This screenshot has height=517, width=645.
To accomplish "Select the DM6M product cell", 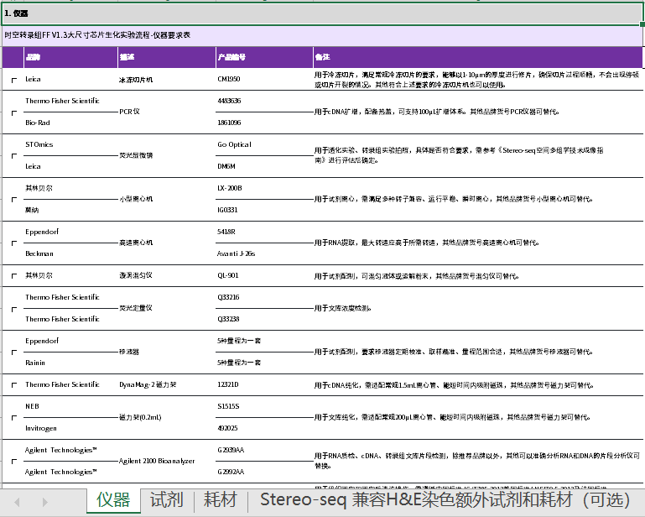I will [x=264, y=166].
